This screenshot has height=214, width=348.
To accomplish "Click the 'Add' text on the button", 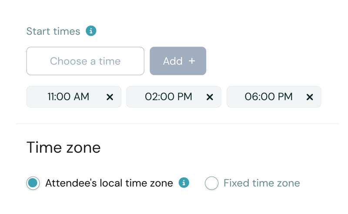I will pyautogui.click(x=172, y=61).
